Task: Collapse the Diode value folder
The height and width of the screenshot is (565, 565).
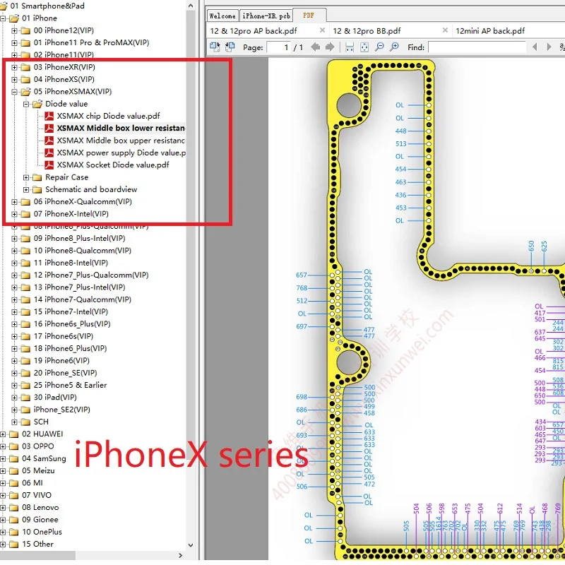Action: 26,104
